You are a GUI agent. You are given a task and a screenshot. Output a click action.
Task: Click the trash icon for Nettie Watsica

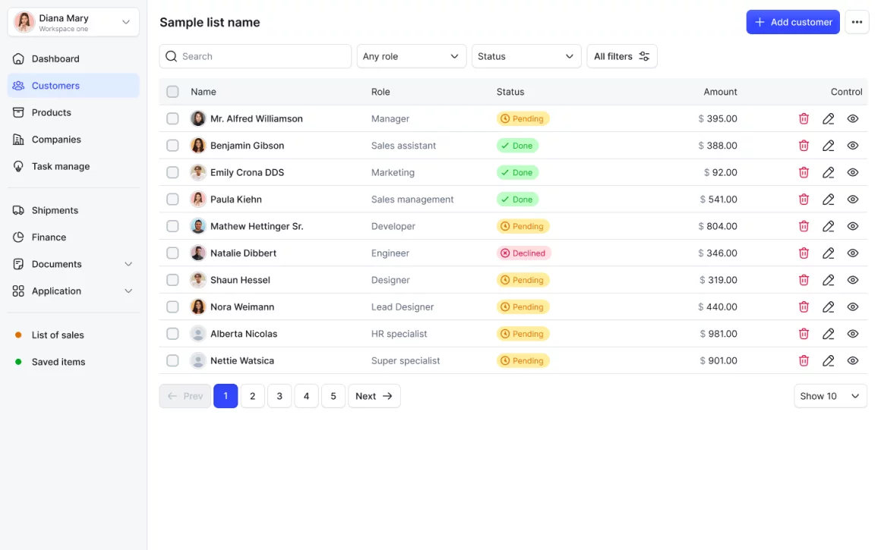tap(804, 361)
